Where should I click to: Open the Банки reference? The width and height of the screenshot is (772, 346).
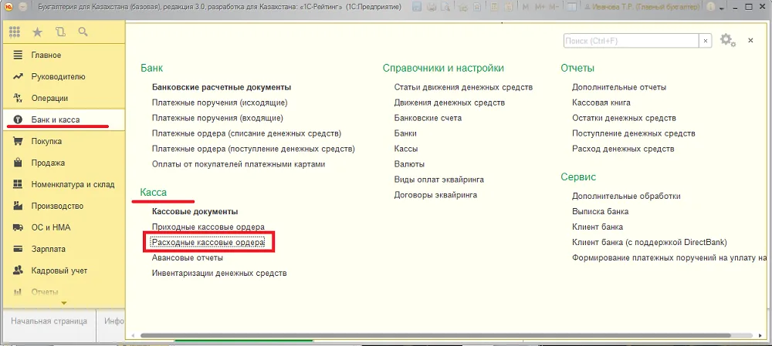405,133
